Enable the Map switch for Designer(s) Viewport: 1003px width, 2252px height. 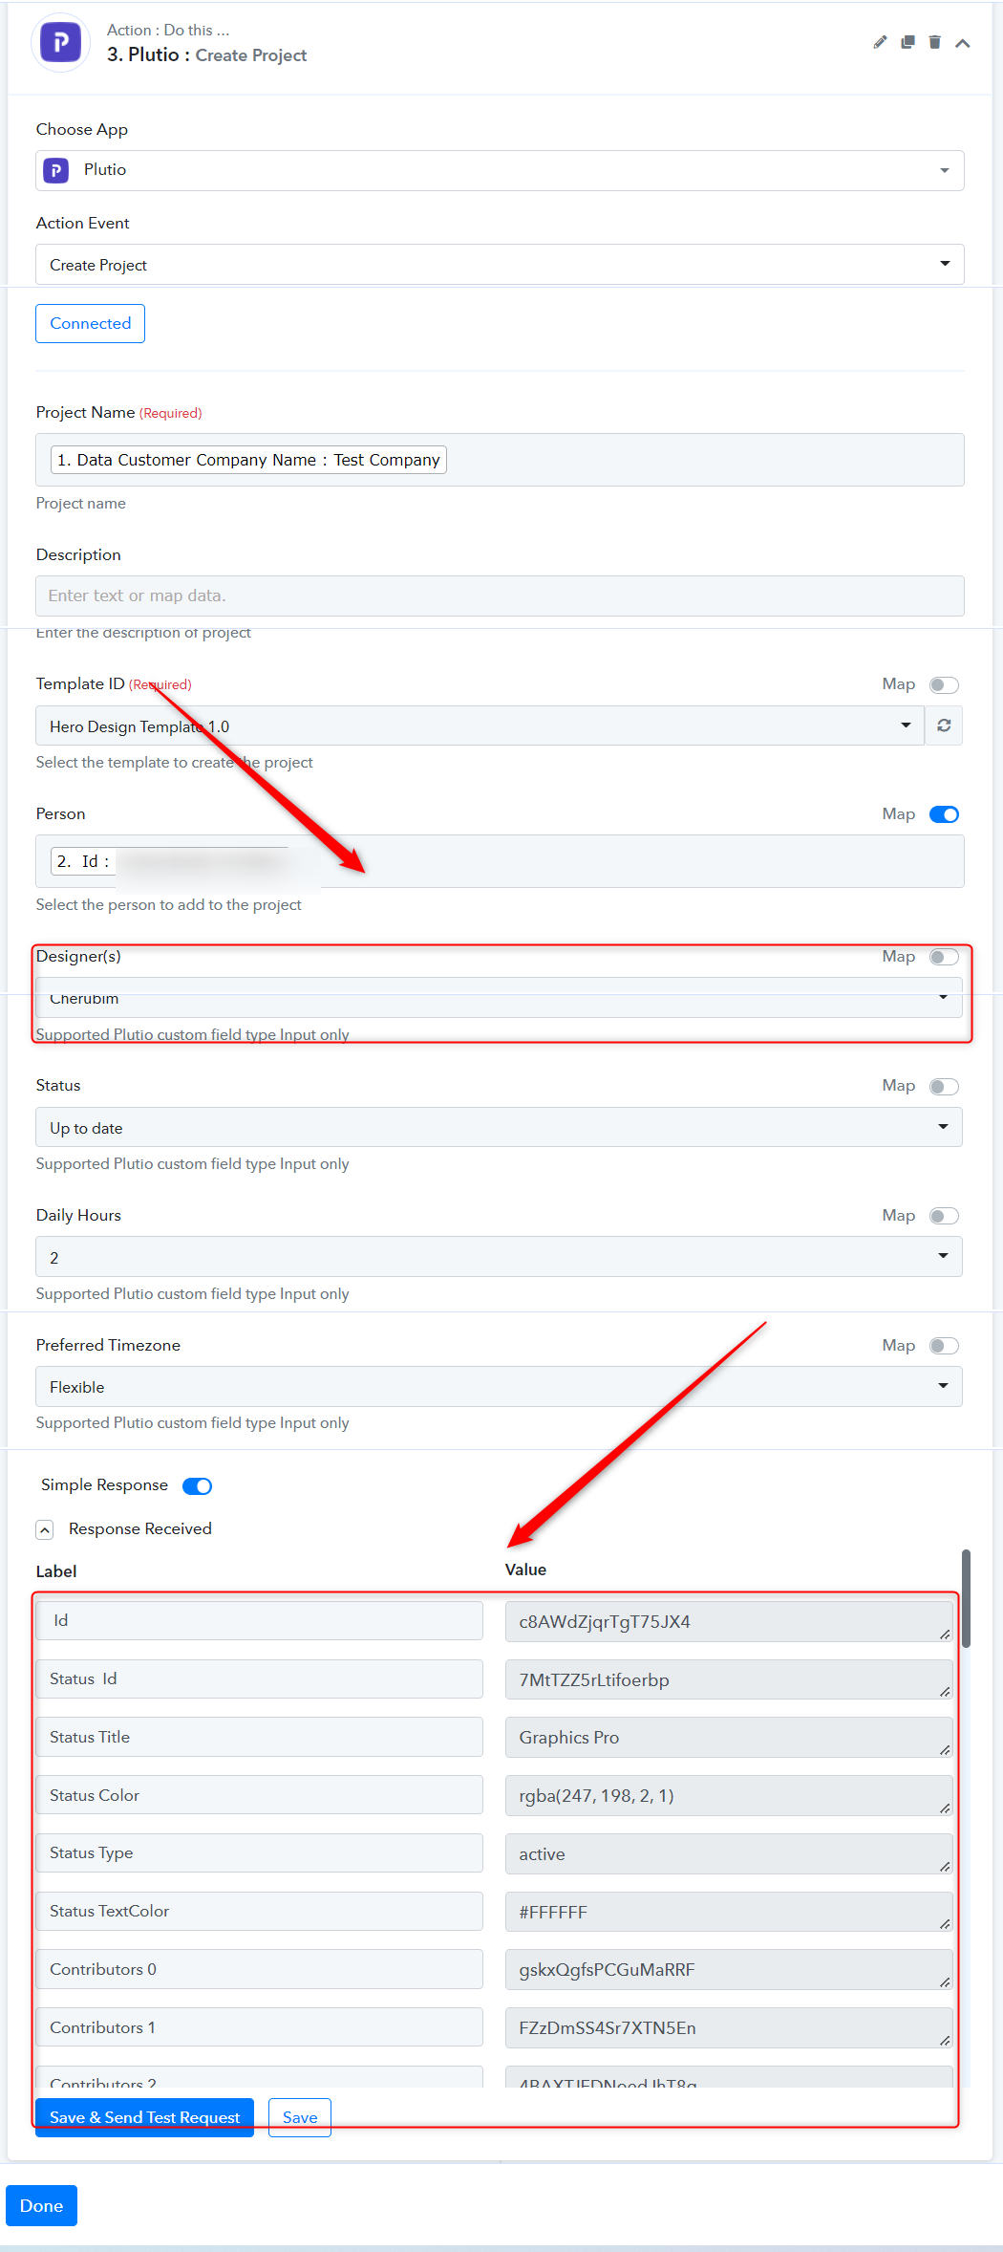coord(944,957)
